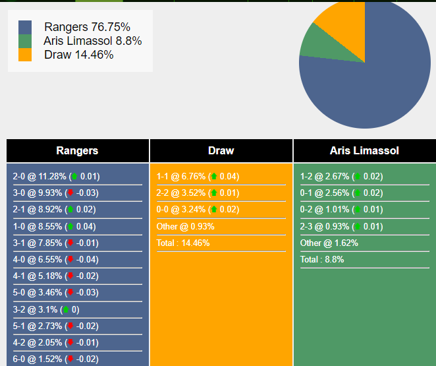Click the Aris Limassol 1-2 score row
This screenshot has height=366, width=436.
pyautogui.click(x=341, y=176)
